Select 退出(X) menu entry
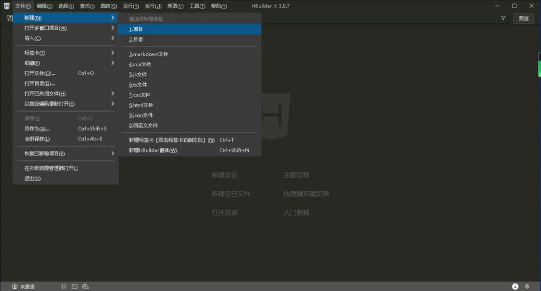Screen dimensions: 541x291 [x=66, y=178]
